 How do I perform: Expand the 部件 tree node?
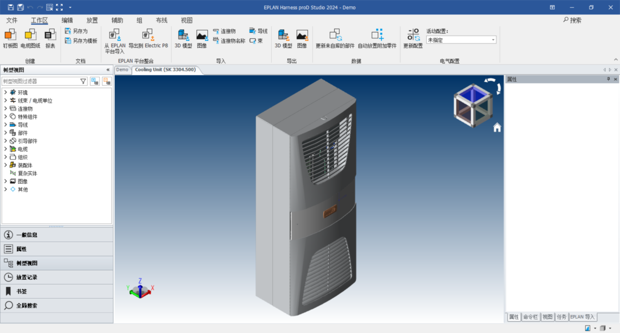tap(5, 133)
